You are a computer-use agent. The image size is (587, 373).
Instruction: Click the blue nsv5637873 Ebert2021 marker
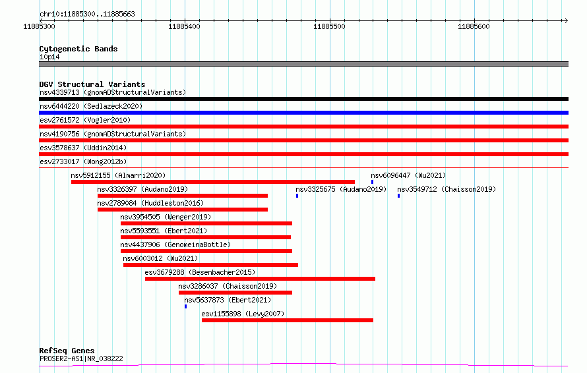coord(186,306)
